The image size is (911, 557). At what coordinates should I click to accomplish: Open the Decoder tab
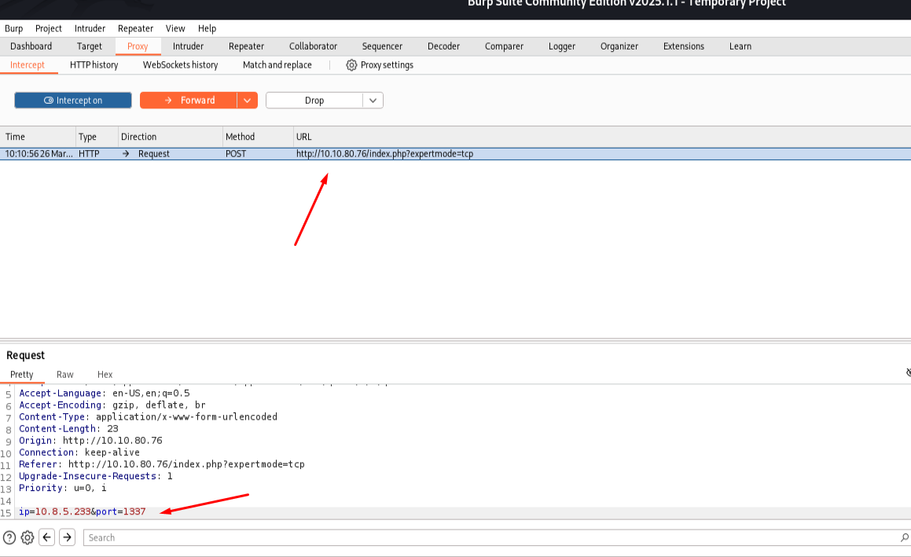[x=444, y=46]
